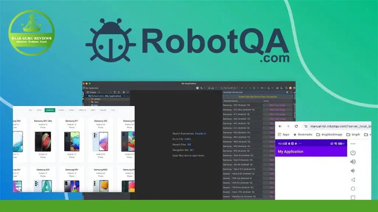Viewport: 378px width, 212px height.
Task: Click the Run app play icon
Action: tap(242, 88)
